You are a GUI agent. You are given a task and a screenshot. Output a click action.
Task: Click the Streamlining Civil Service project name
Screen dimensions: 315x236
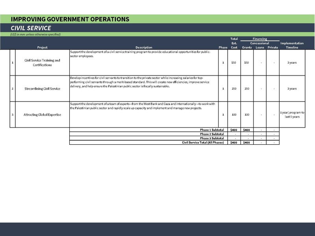(42, 88)
